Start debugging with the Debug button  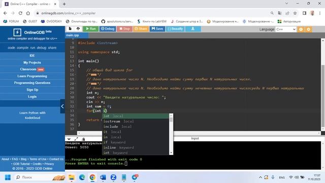pyautogui.click(x=108, y=29)
